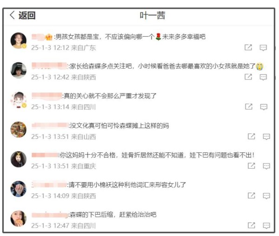Viewport: 279px width, 236px height.
Task: Open the food-photo avatar from 山西
Action: pos(19,130)
